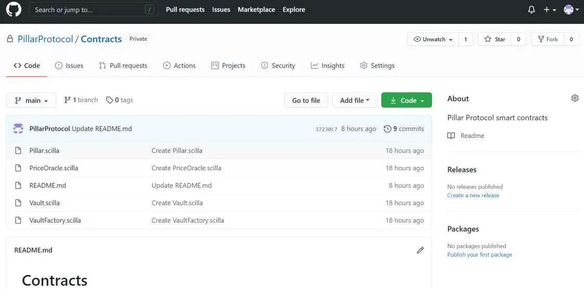Image resolution: width=584 pixels, height=289 pixels.
Task: Open the Insights tab
Action: 327,66
